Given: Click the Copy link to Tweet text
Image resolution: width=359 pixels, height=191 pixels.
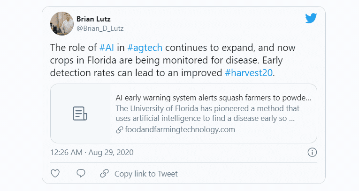Looking at the screenshot, I should pos(146,174).
